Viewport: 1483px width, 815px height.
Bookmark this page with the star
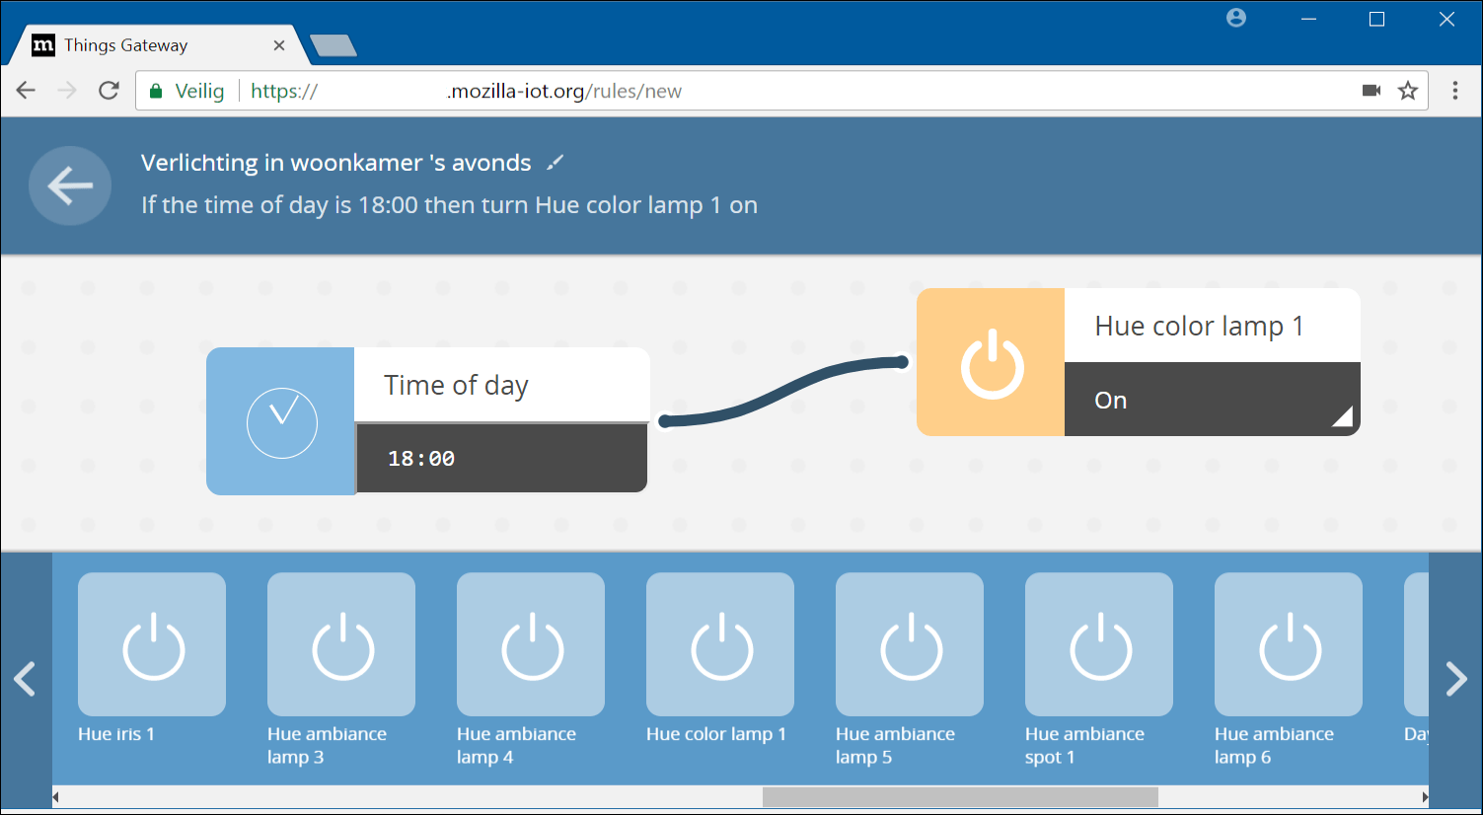point(1408,91)
